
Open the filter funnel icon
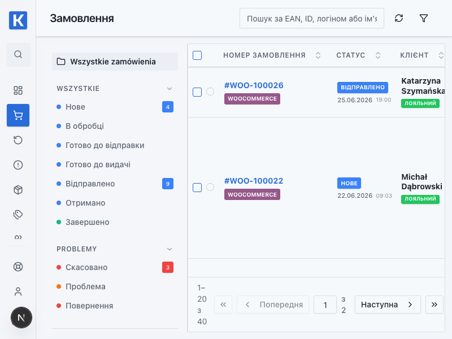[x=424, y=19]
